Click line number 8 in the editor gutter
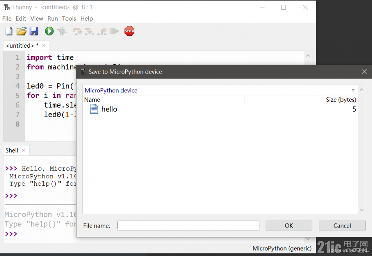This screenshot has height=256, width=372. click(x=17, y=124)
